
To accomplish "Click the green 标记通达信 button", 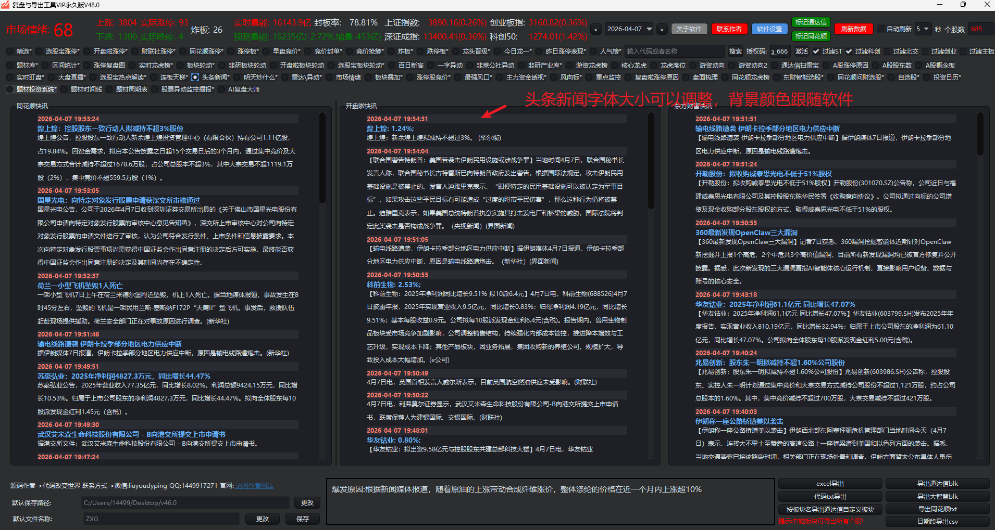I will (811, 22).
